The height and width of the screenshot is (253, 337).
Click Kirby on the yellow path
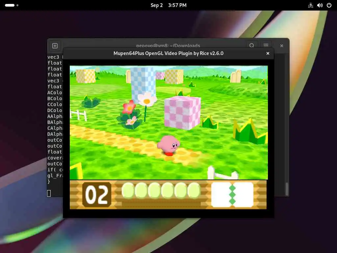[168, 145]
